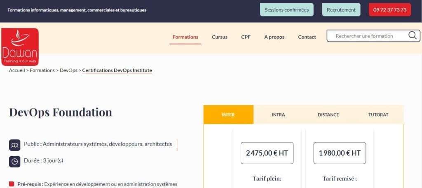Click the search magnifier icon
422x188 pixels.
tap(412, 35)
